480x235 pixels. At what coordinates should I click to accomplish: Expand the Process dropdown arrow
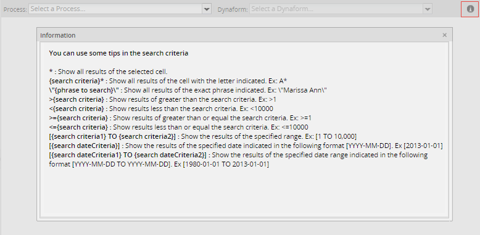(x=207, y=9)
